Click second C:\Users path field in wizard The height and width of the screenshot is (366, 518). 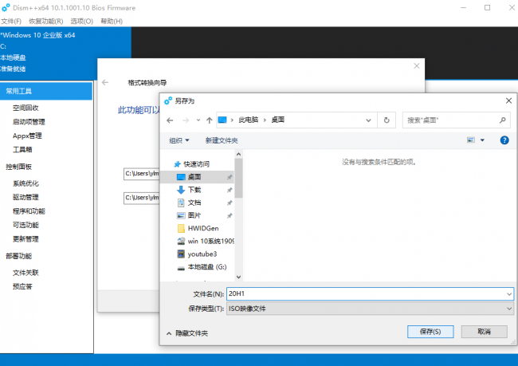[141, 198]
